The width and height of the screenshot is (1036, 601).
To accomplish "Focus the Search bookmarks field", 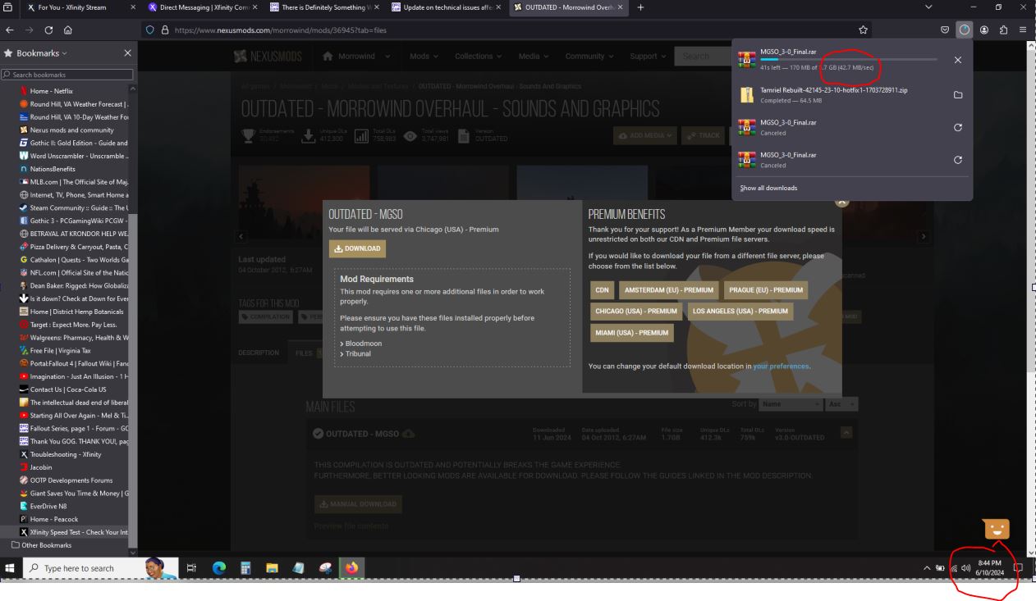I will (x=67, y=75).
